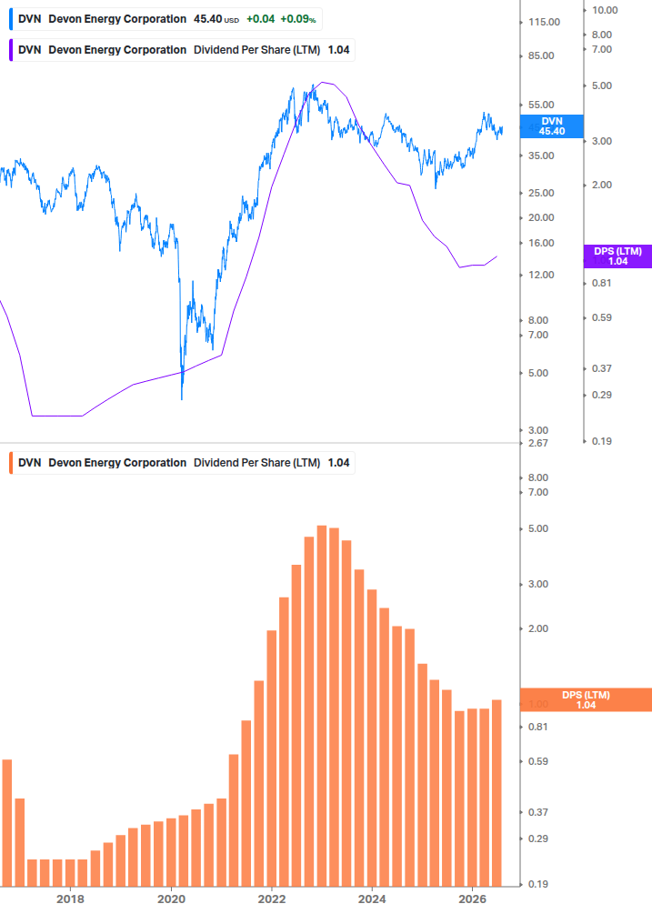The width and height of the screenshot is (652, 914).
Task: Click the 12.00 tick on the price axis
Action: (541, 276)
